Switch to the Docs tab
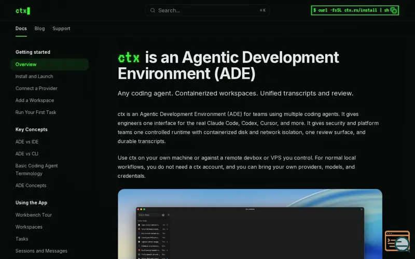This screenshot has width=415, height=259. (x=21, y=28)
